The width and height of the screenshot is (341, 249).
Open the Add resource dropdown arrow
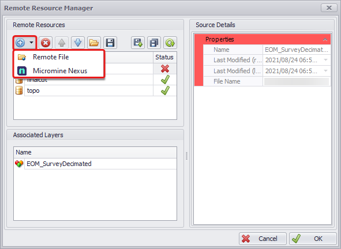32,43
